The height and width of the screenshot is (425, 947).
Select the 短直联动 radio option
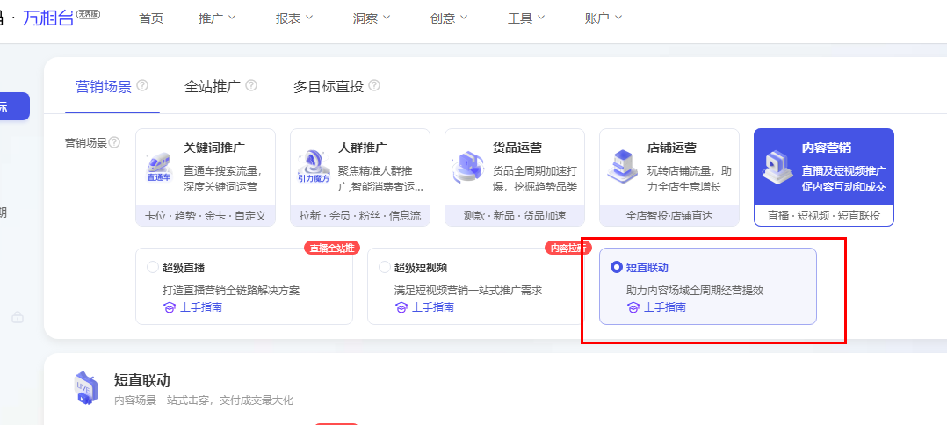[617, 267]
